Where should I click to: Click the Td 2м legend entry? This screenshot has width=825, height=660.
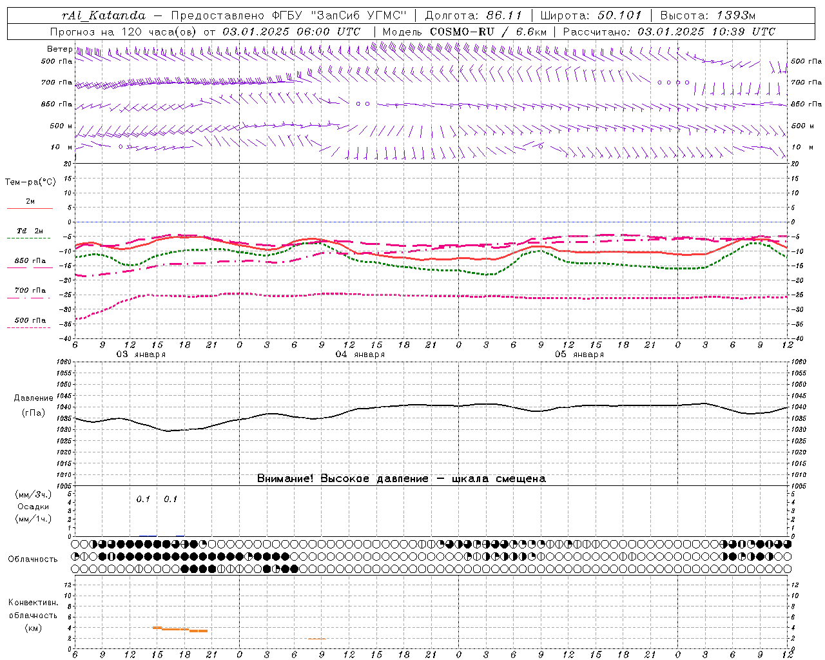click(x=30, y=231)
